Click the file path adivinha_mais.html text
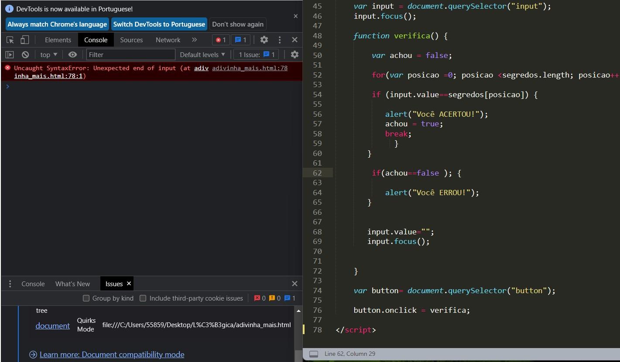This screenshot has width=620, height=362. [x=196, y=325]
